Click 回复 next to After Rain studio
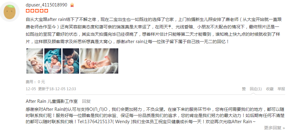This screenshot has width=287, height=133. (x=86, y=101)
